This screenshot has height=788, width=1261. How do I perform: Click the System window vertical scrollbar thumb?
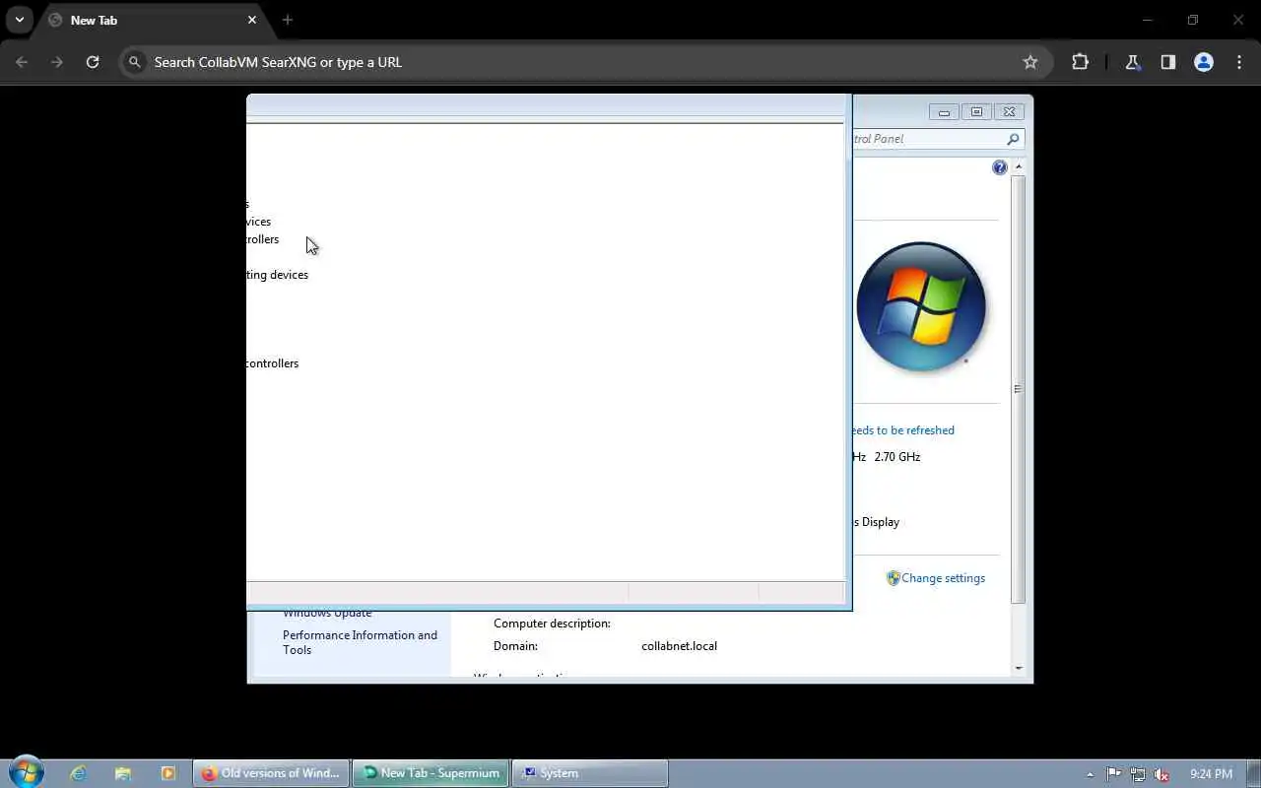1019,389
